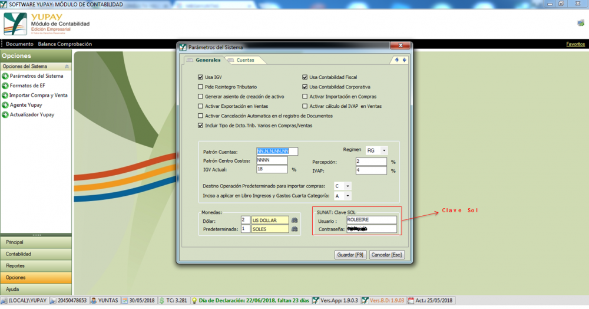This screenshot has width=589, height=309.
Task: Enable Activar cálculo del IVAP en Ventas
Action: point(305,106)
